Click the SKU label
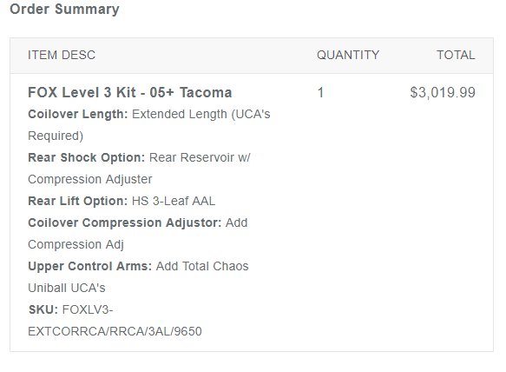 (43, 309)
